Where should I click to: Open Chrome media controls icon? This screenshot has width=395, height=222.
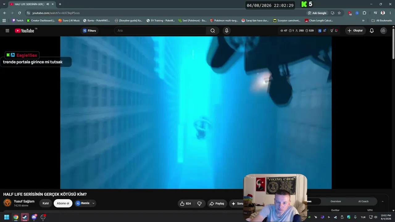(375, 13)
